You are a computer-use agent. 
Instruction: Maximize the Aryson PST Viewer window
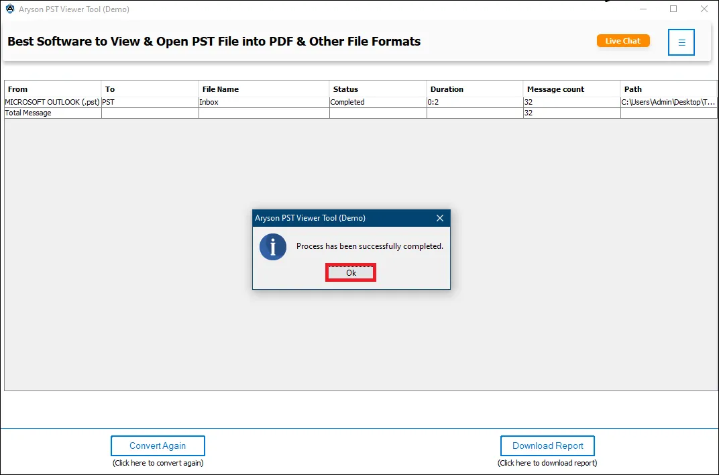click(673, 9)
